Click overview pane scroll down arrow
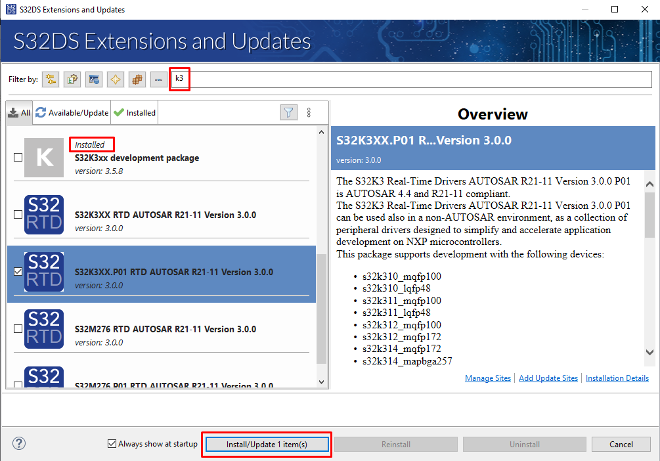 [x=649, y=353]
